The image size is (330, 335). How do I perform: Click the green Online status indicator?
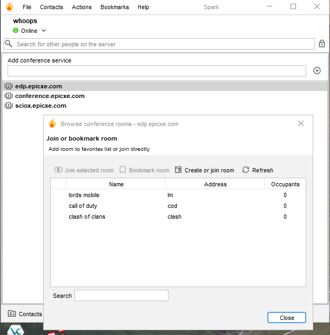[x=16, y=31]
